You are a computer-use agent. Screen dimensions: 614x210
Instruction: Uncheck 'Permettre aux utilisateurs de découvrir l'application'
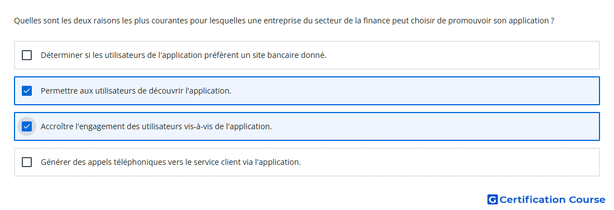(x=27, y=91)
